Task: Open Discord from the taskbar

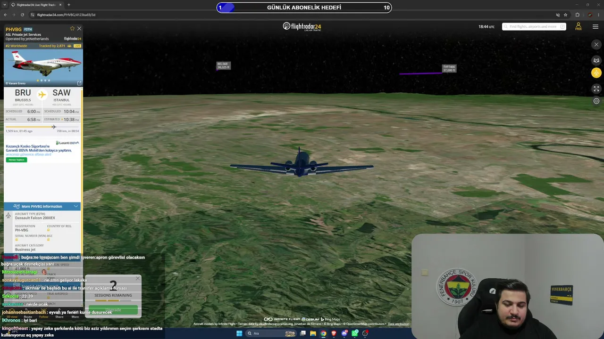Action: [344, 333]
